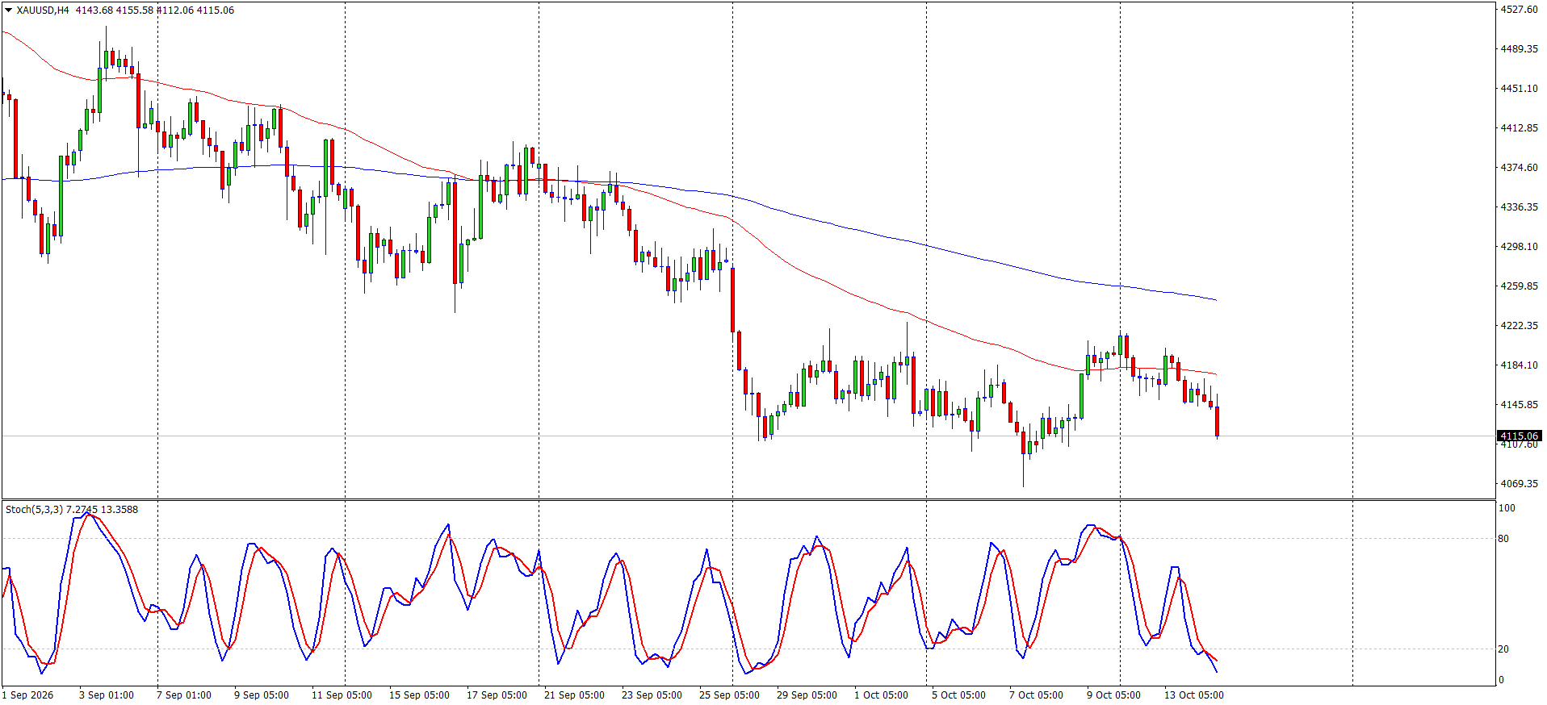The height and width of the screenshot is (705, 1547).
Task: Click the 4145.85 price scale label
Action: pos(1519,405)
